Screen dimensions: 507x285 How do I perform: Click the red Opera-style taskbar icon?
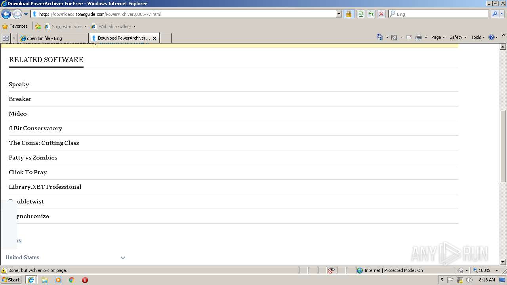pyautogui.click(x=85, y=280)
